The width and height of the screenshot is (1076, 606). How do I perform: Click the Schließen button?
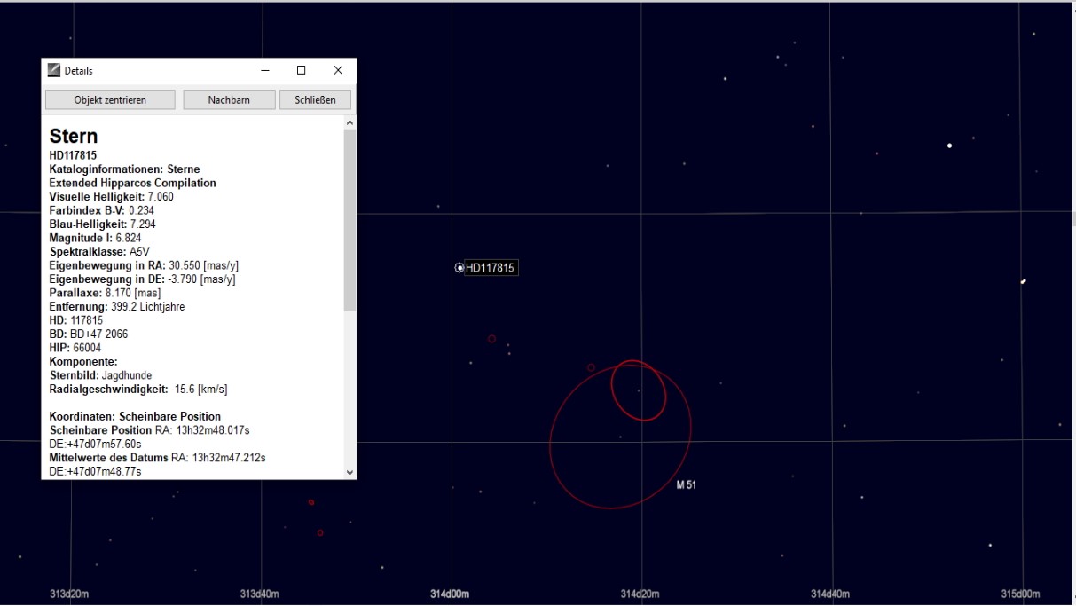pos(315,100)
